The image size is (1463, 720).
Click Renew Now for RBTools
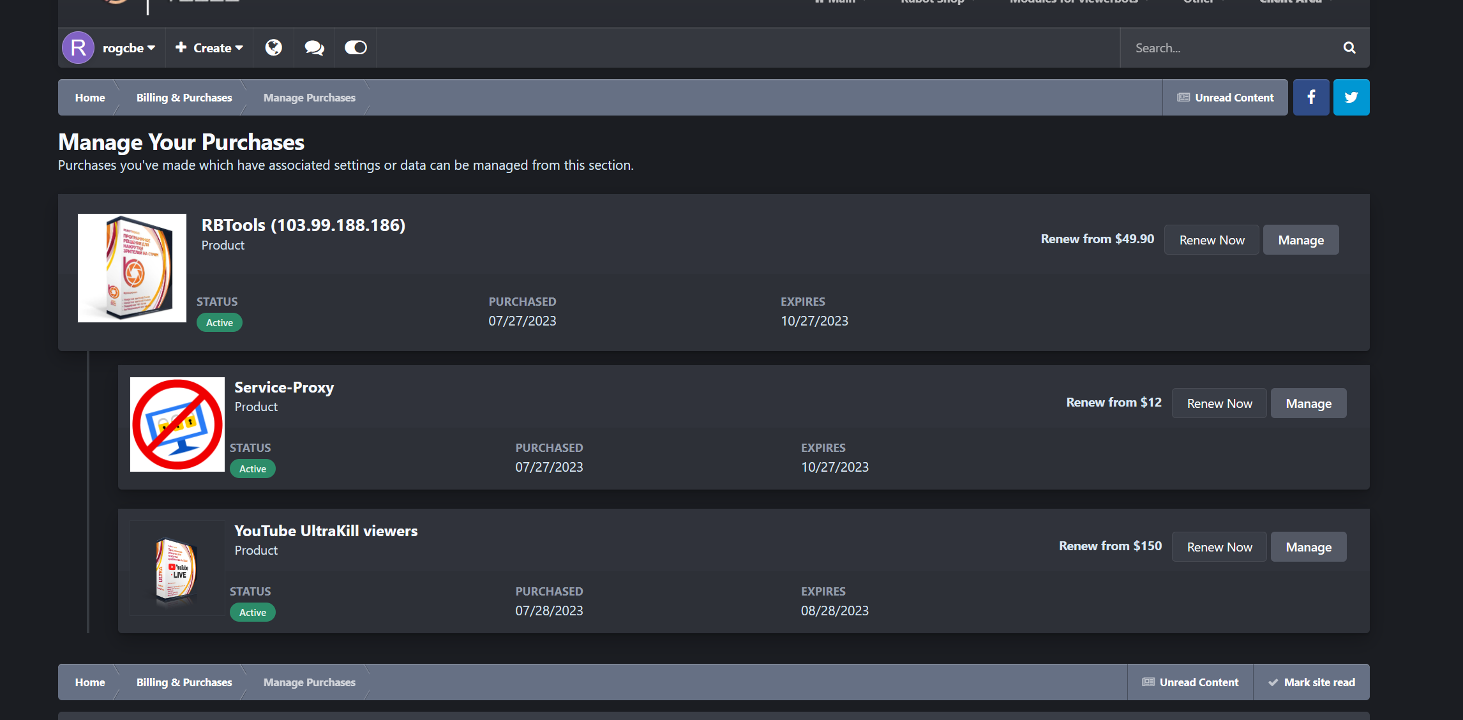click(1211, 240)
